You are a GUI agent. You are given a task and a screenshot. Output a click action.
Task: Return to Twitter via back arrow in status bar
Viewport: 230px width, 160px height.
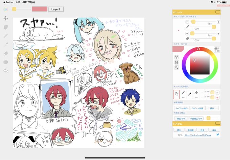point(8,2)
